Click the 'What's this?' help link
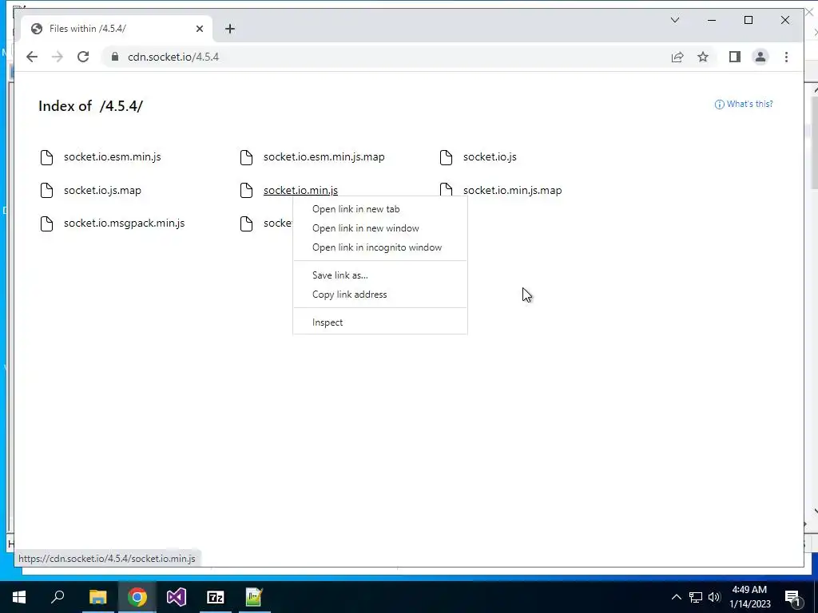 pyautogui.click(x=744, y=105)
